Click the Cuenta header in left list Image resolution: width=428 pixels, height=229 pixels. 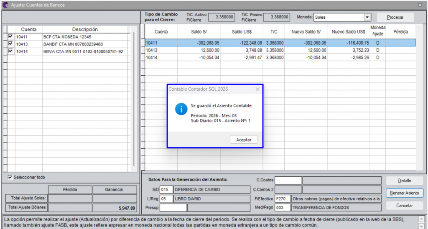coord(29,30)
